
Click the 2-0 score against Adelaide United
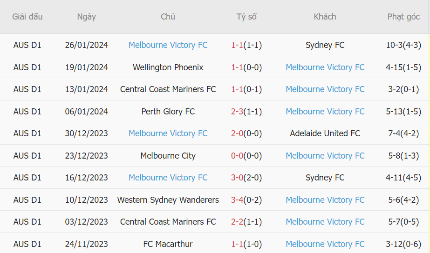[237, 133]
